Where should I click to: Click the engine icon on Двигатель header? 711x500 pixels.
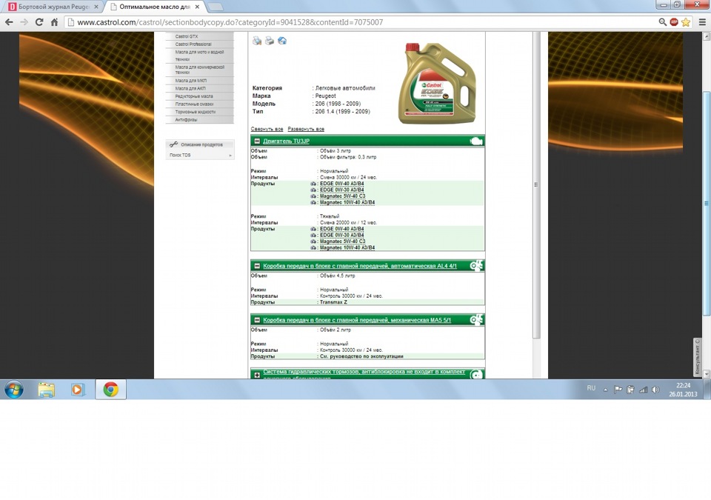pyautogui.click(x=476, y=141)
